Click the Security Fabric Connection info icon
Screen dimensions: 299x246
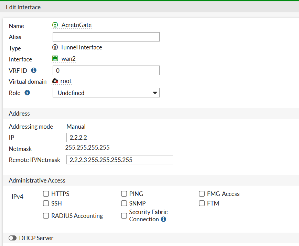tap(163, 219)
